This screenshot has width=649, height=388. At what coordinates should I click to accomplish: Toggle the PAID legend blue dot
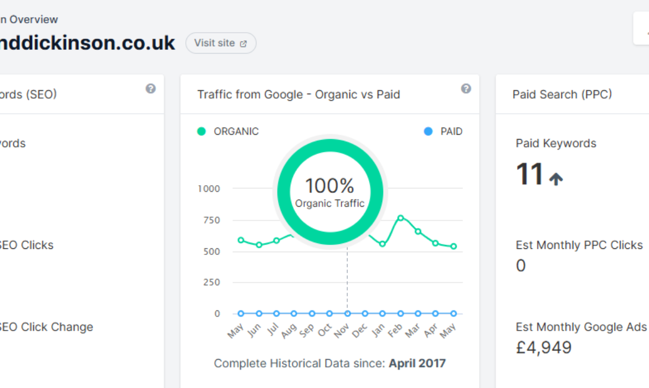coord(428,131)
